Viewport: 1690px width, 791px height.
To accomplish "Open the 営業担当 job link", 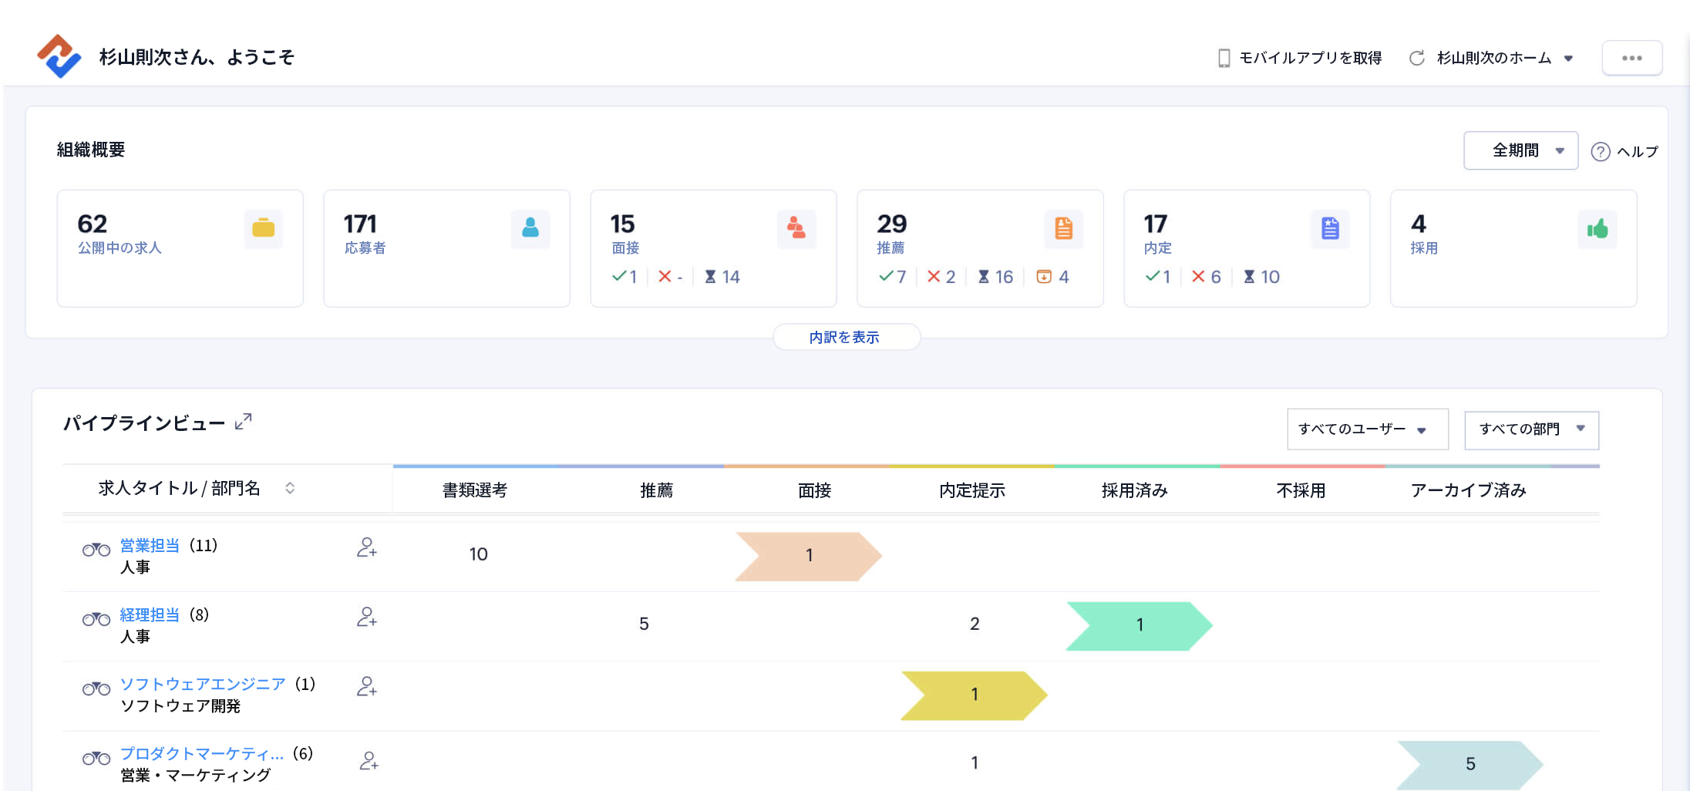I will 150,545.
